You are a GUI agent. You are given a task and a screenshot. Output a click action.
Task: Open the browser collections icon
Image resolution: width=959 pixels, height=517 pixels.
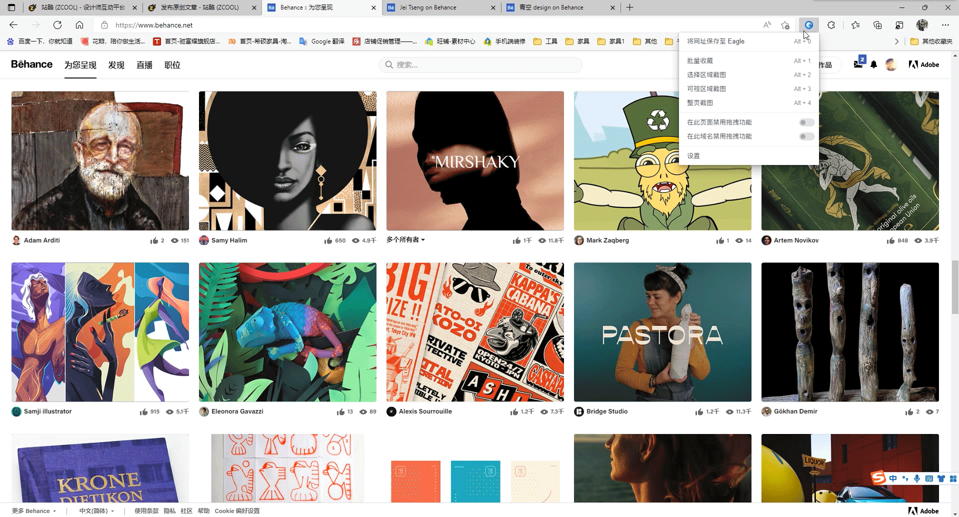877,25
